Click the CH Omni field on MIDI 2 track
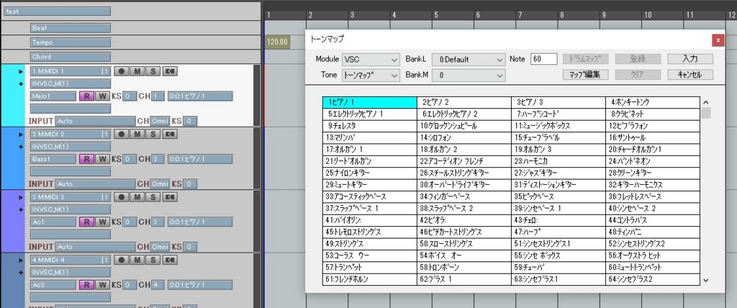737x308 pixels. point(160,184)
